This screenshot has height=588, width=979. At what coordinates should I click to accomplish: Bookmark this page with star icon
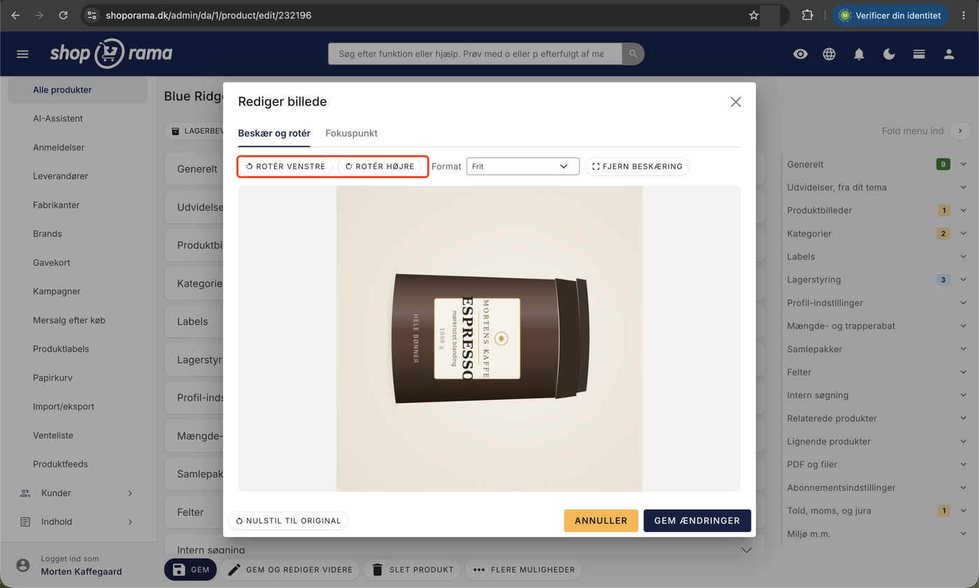pyautogui.click(x=754, y=15)
